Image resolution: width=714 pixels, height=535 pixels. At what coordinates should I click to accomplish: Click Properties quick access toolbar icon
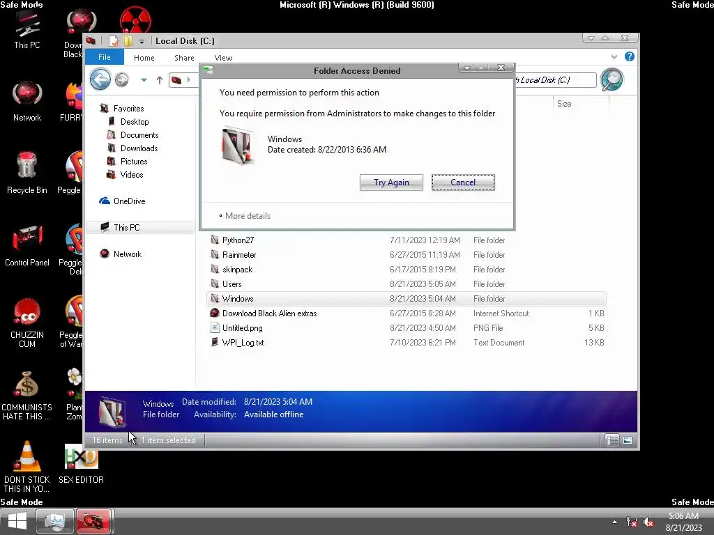point(114,41)
